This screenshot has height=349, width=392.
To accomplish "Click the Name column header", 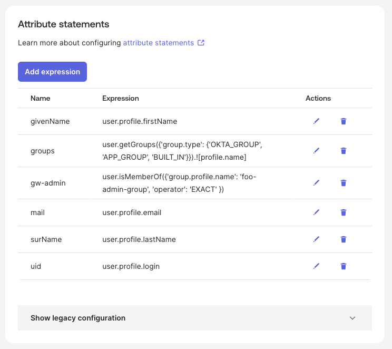I will coord(41,98).
